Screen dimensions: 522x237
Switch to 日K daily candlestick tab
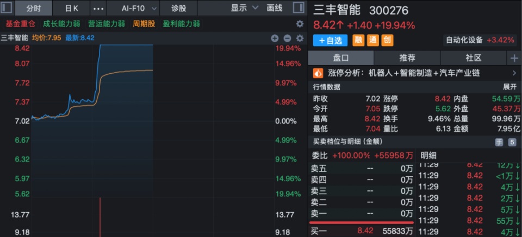pos(71,8)
